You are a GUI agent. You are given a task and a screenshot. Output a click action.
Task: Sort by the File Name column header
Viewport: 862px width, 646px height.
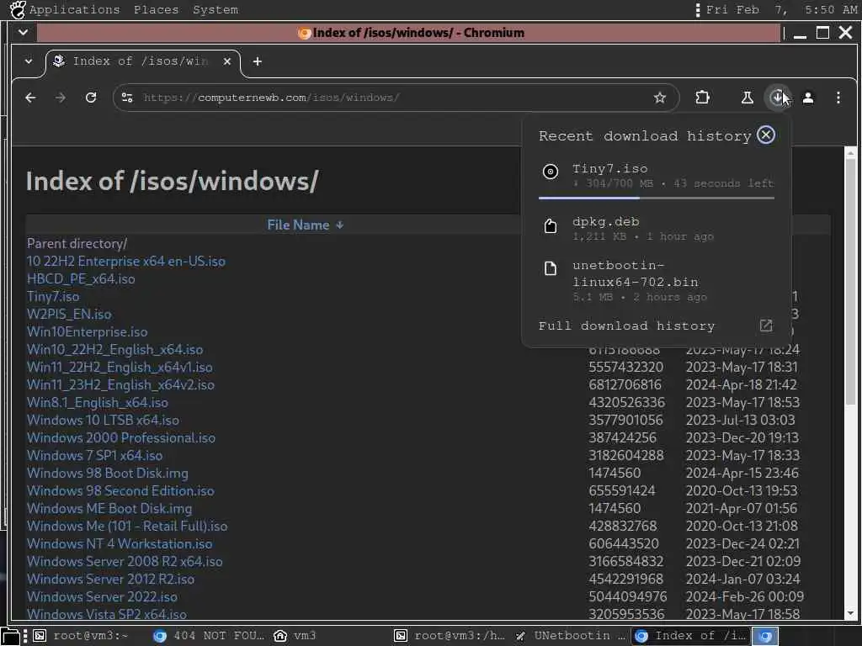click(x=305, y=225)
